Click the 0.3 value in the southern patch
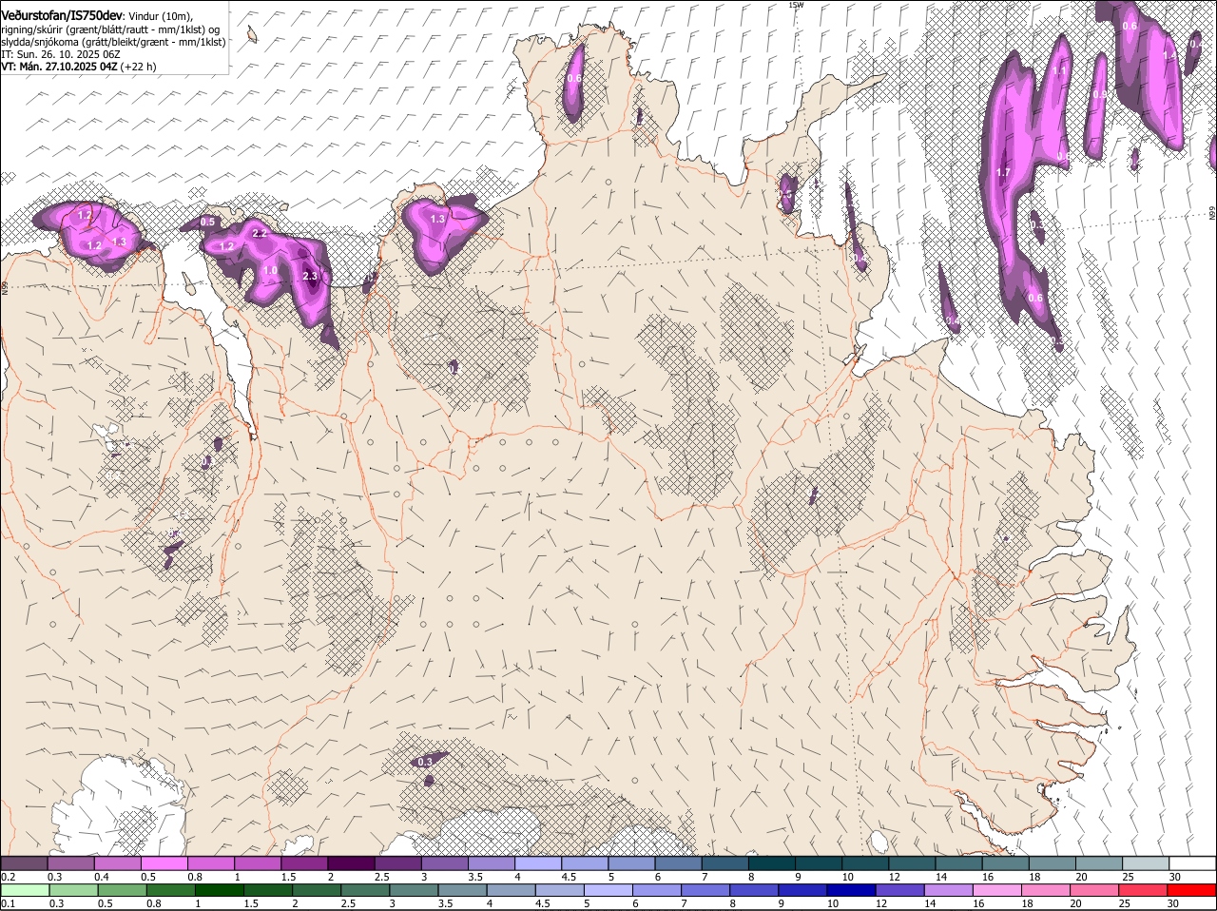 click(x=425, y=762)
